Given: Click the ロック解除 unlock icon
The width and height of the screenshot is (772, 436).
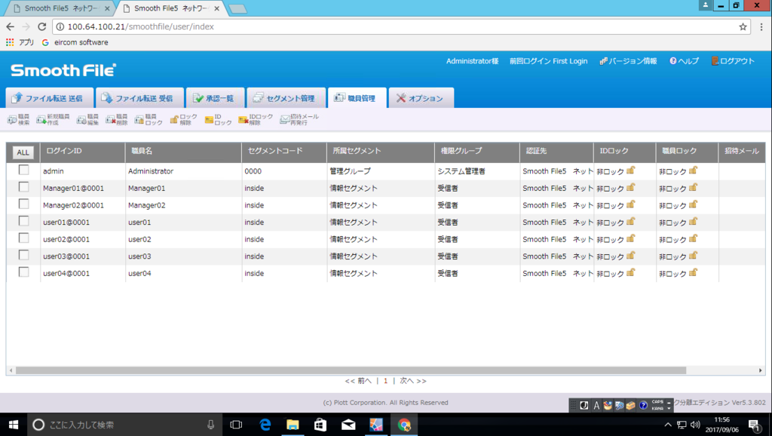Looking at the screenshot, I should tap(183, 119).
